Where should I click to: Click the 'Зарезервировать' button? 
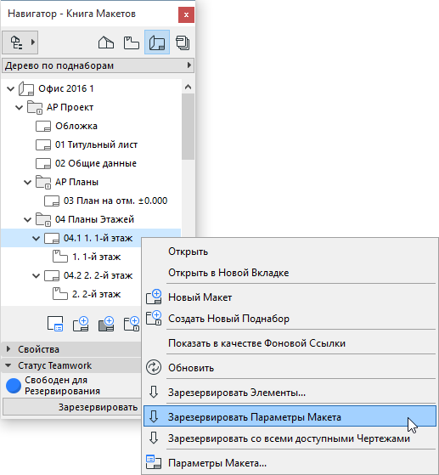(x=72, y=407)
